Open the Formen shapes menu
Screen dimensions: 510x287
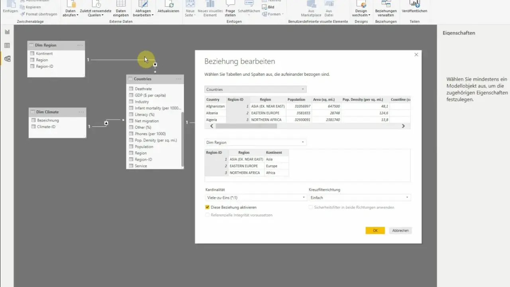273,14
